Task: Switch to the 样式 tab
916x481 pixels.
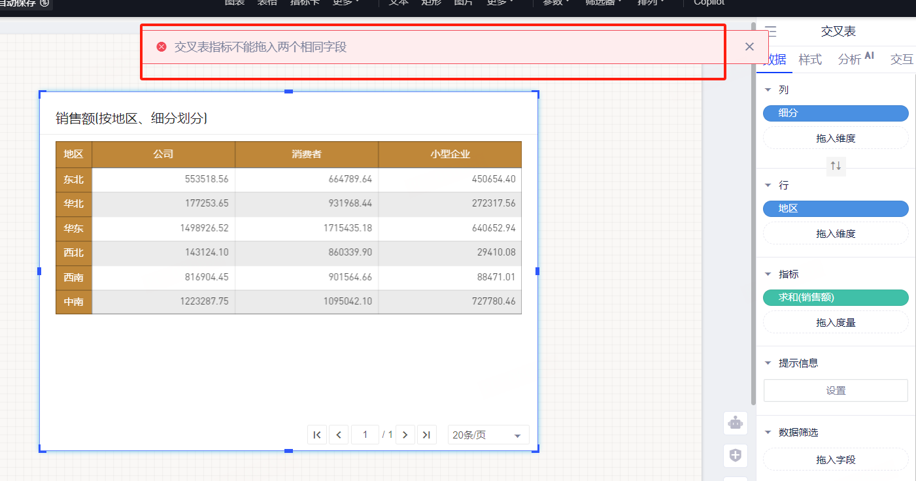Action: (x=810, y=59)
